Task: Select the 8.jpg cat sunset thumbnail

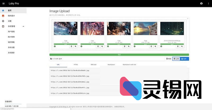Action: tap(145, 28)
